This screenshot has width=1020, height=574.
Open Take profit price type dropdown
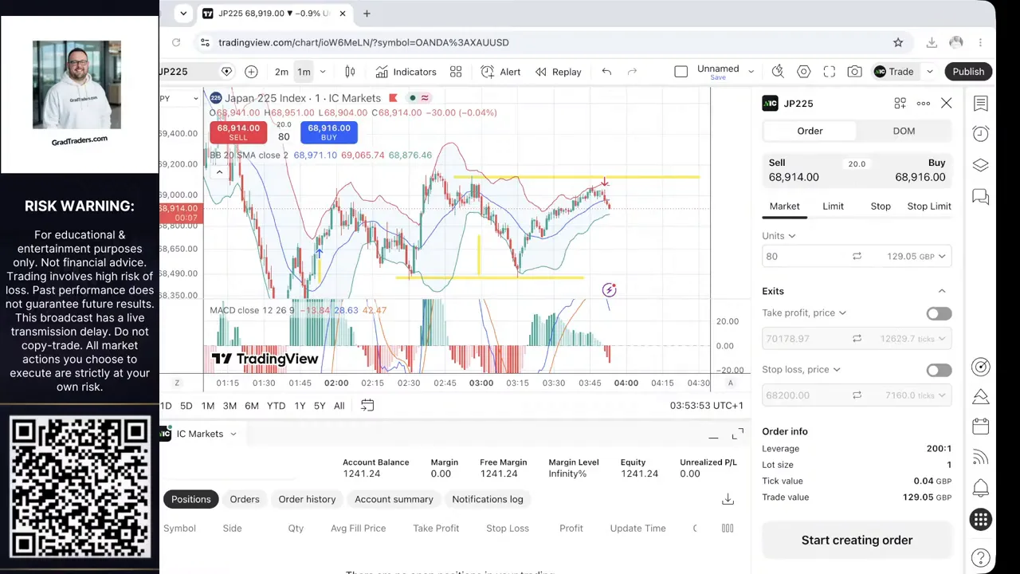coord(804,313)
